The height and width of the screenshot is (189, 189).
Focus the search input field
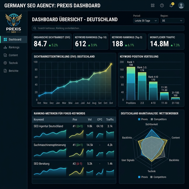[x=108, y=28]
